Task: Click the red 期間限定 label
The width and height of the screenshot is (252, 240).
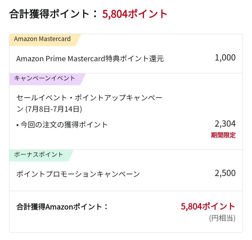Action: tap(223, 135)
